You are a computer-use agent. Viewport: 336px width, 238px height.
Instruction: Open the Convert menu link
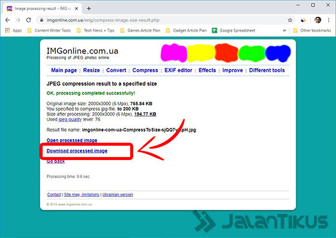click(x=116, y=70)
